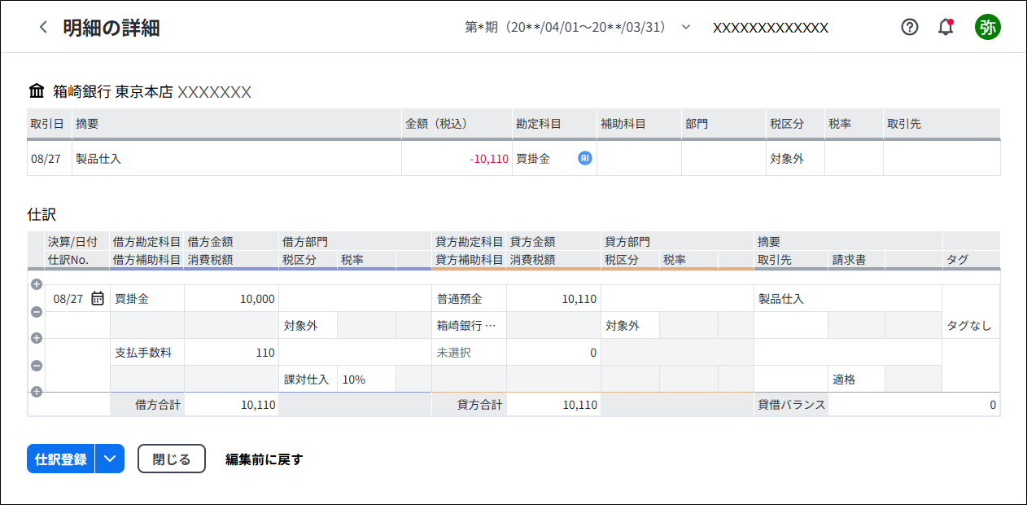
Task: Open the help question mark icon
Action: 910,27
